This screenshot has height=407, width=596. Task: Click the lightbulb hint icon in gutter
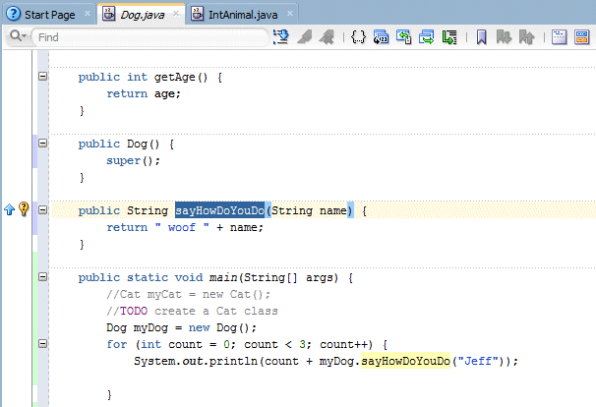click(x=24, y=209)
